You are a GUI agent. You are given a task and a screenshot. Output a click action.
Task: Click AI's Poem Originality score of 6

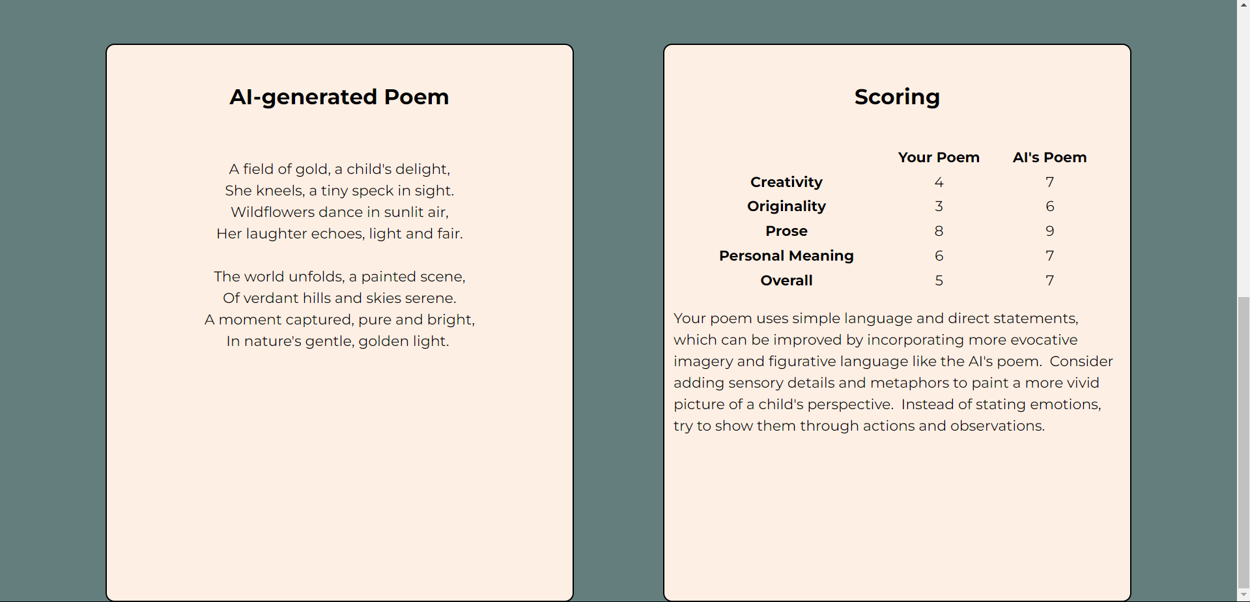point(1049,207)
